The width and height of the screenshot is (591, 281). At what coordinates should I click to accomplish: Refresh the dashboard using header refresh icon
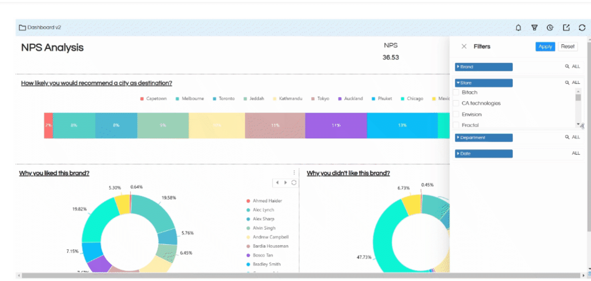coord(582,28)
